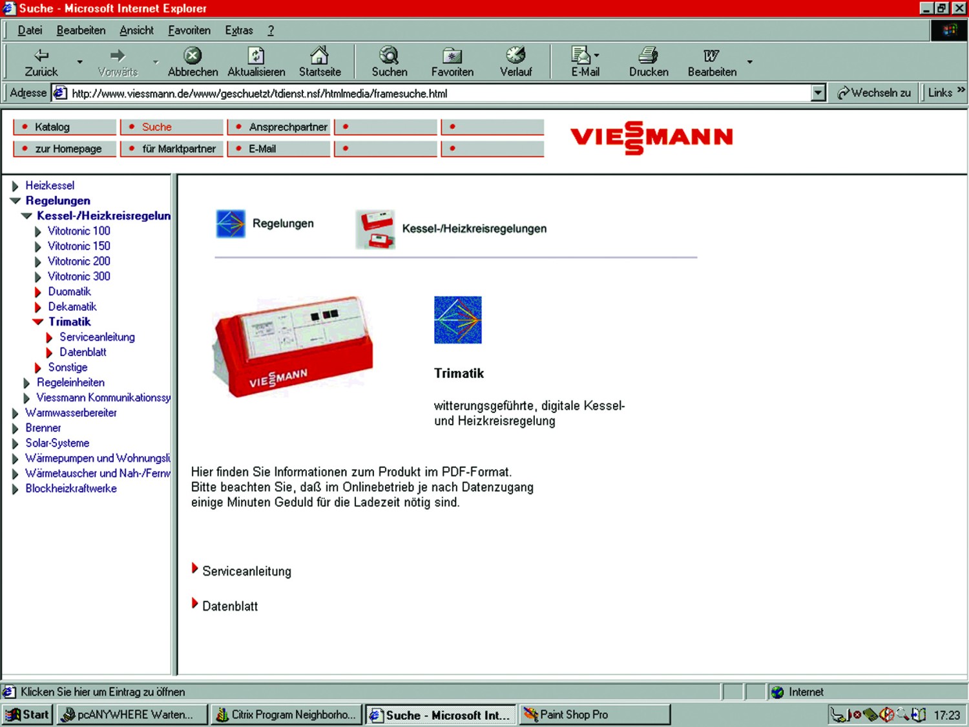
Task: Click the taskbar clock showing 17:23
Action: pyautogui.click(x=946, y=715)
